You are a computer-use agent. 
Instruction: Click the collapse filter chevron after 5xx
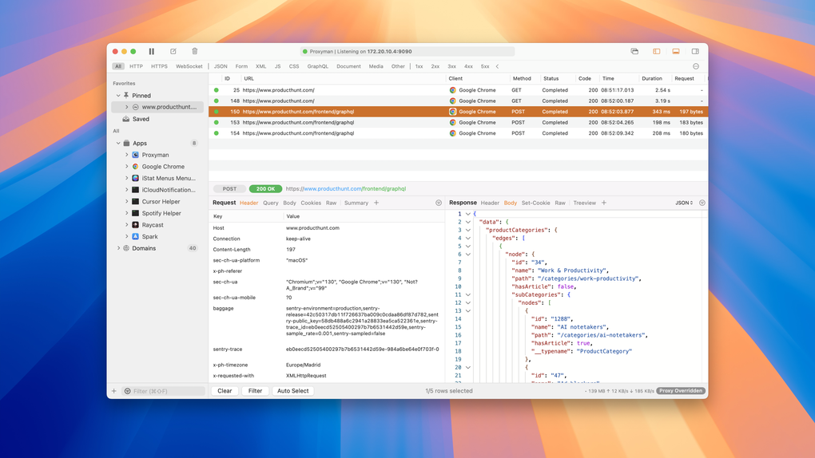click(x=498, y=66)
